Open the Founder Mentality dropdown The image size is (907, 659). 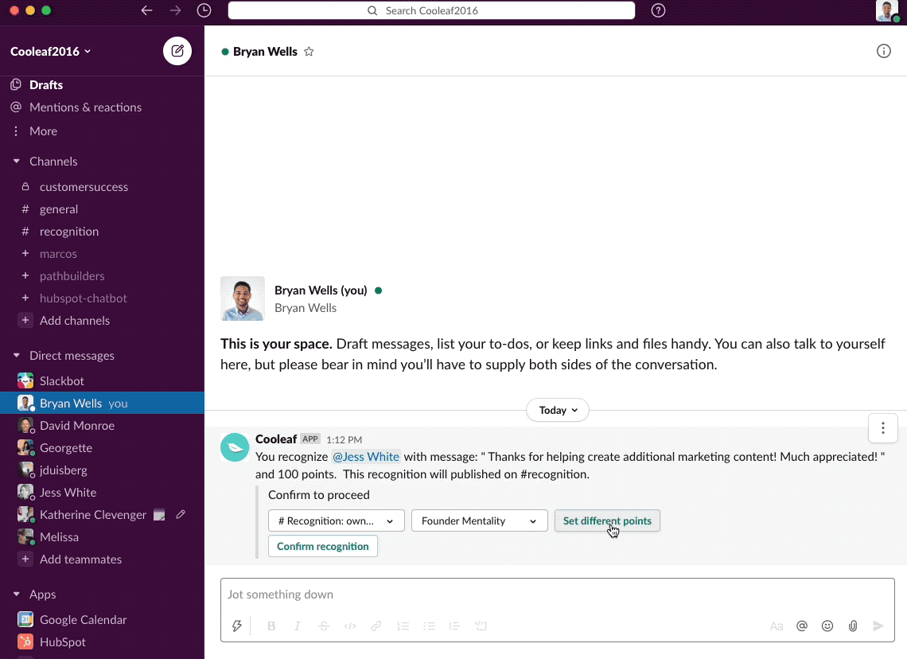[x=479, y=521]
